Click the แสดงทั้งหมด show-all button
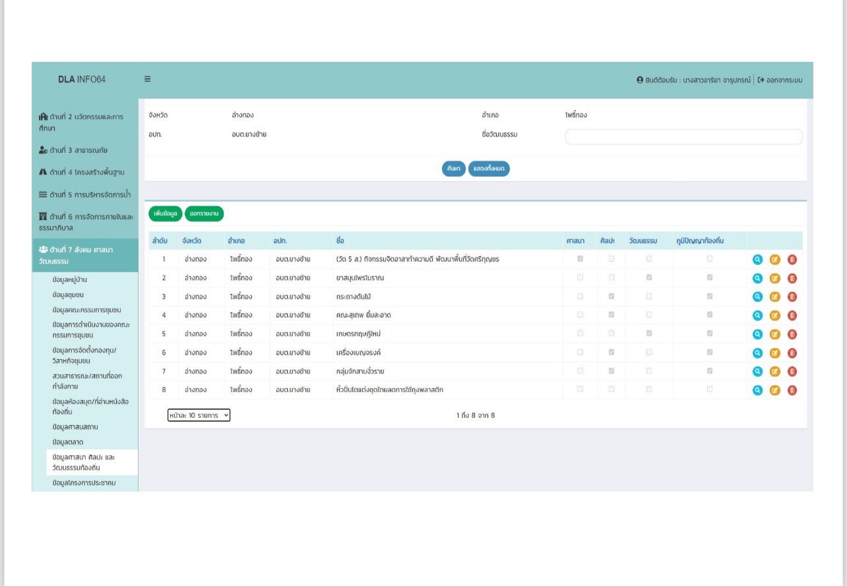This screenshot has height=586, width=847. tap(489, 169)
